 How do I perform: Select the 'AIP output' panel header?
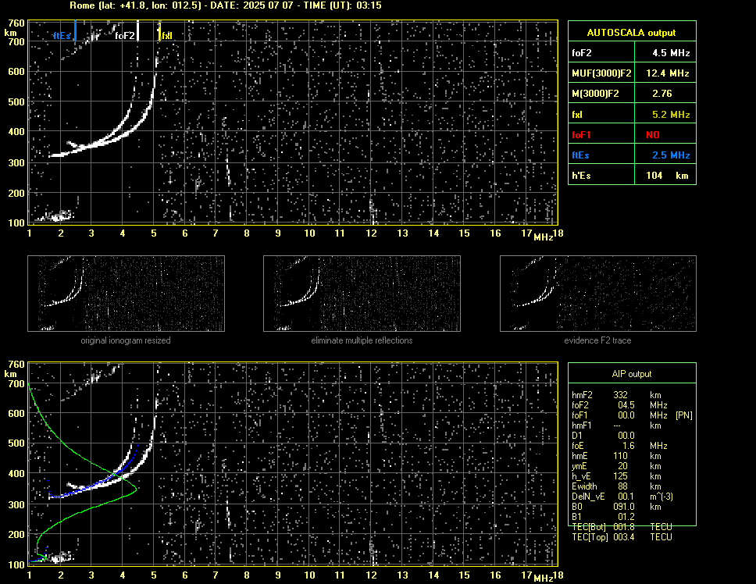[x=632, y=373]
